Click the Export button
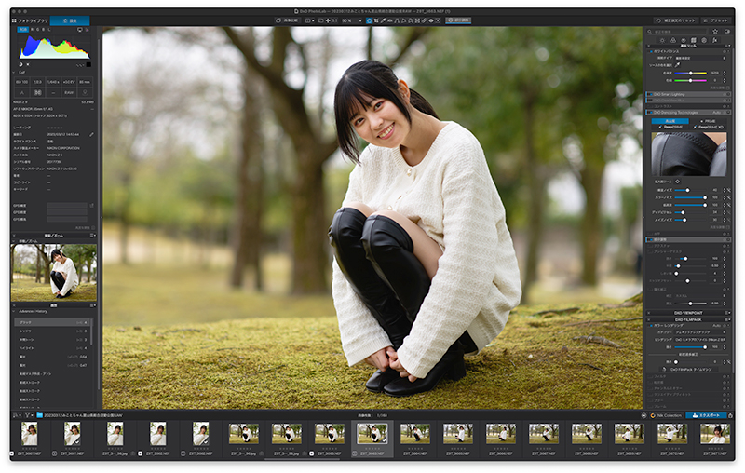This screenshot has height=473, width=745. (706, 415)
